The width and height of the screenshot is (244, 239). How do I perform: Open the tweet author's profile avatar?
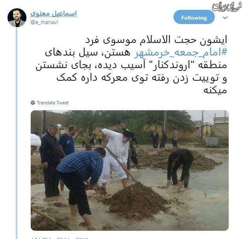coord(17,18)
